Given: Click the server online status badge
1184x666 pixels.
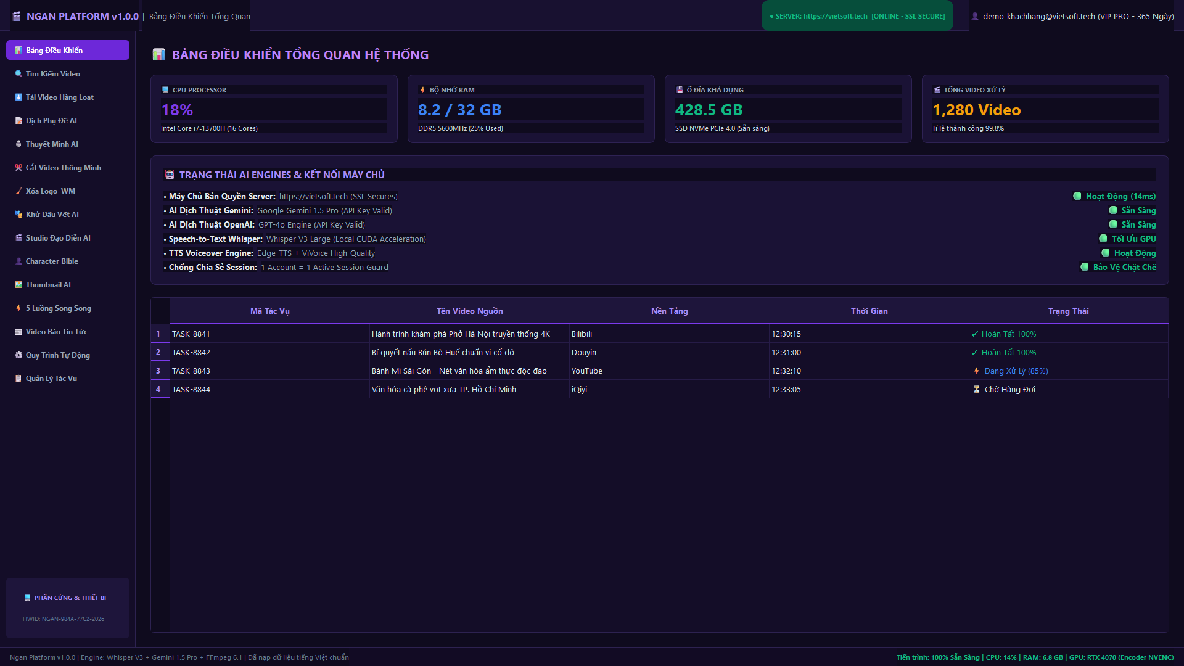Looking at the screenshot, I should point(857,16).
